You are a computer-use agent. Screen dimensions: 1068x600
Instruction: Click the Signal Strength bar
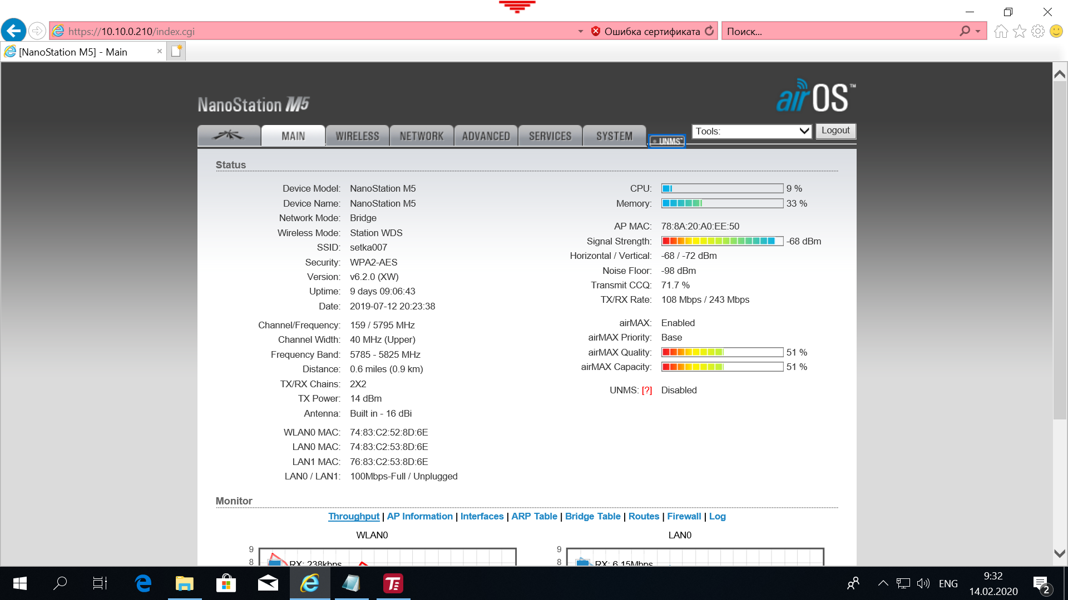[722, 241]
